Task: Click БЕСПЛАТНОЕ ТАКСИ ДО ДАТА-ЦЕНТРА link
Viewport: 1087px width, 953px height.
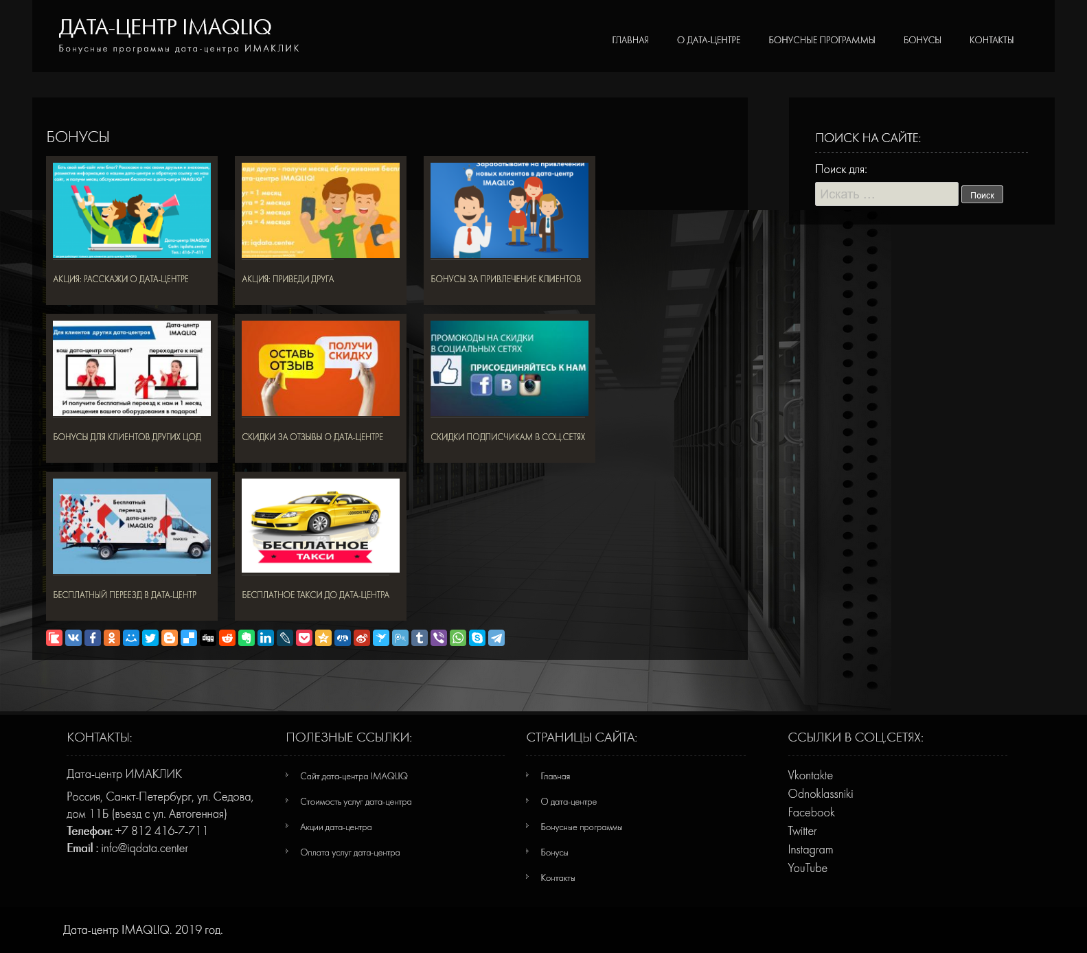Action: (316, 595)
